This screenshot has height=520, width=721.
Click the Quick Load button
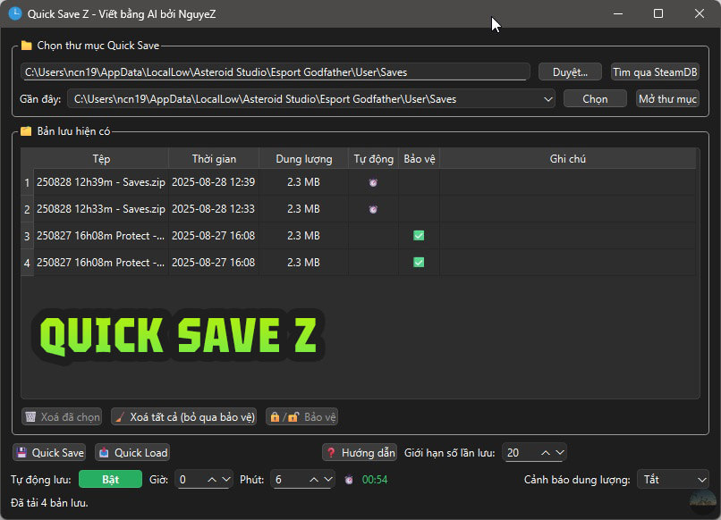pyautogui.click(x=132, y=453)
